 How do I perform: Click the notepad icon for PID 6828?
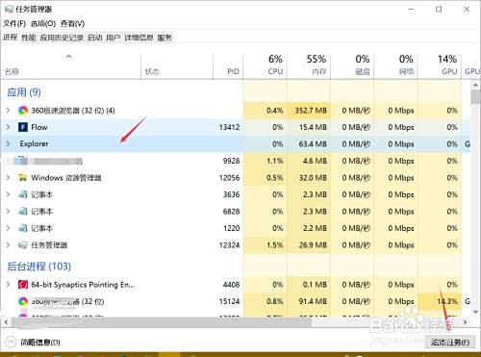click(x=23, y=212)
